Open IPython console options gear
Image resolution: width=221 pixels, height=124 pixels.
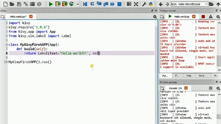point(218,88)
